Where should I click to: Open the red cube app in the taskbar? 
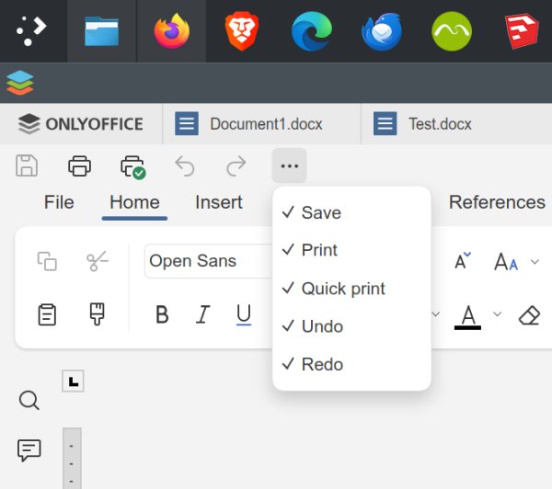tap(522, 31)
